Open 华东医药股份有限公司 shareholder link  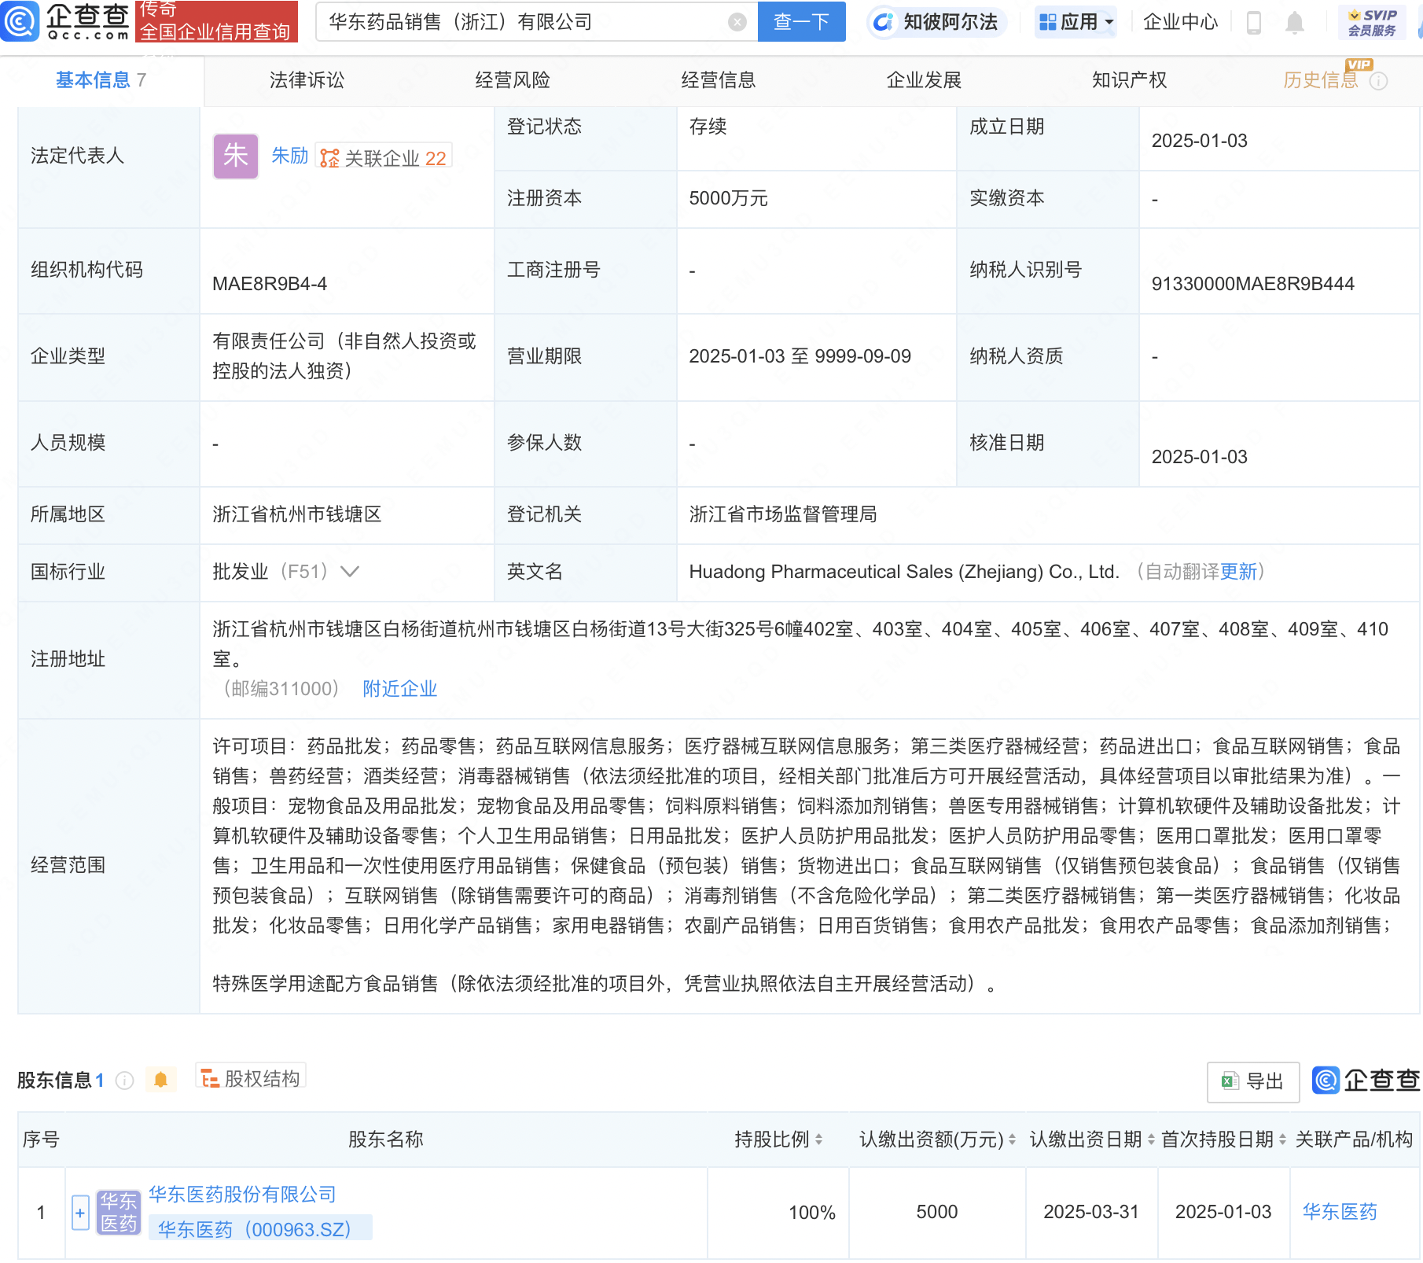pyautogui.click(x=242, y=1195)
